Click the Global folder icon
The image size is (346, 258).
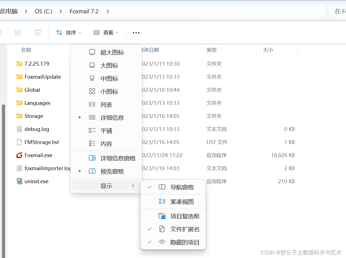(19, 90)
